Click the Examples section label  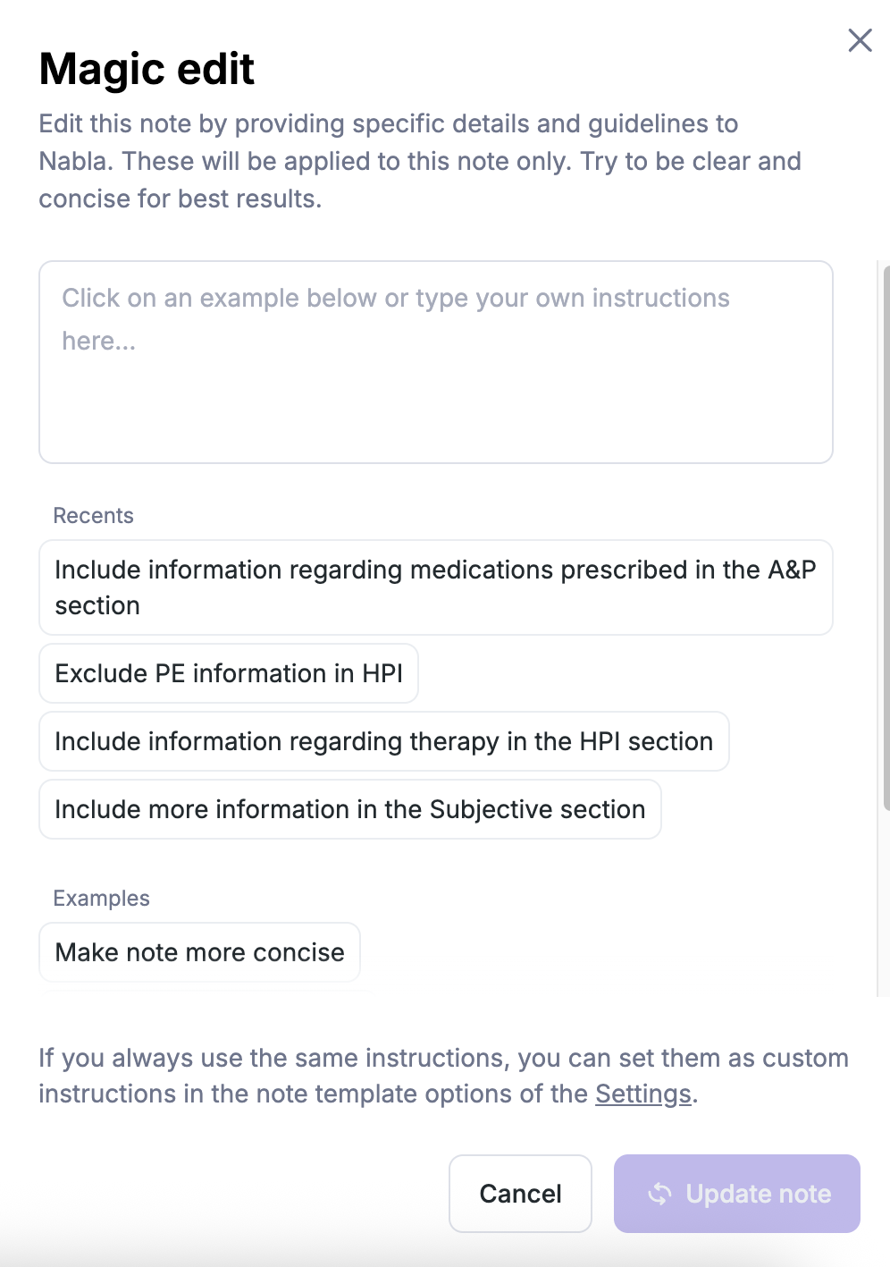(x=102, y=899)
